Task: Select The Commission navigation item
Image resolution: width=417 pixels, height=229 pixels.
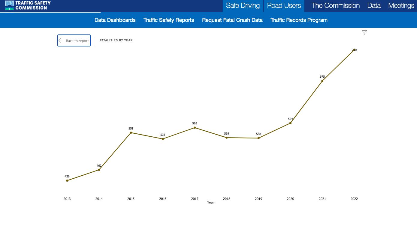Action: tap(335, 6)
